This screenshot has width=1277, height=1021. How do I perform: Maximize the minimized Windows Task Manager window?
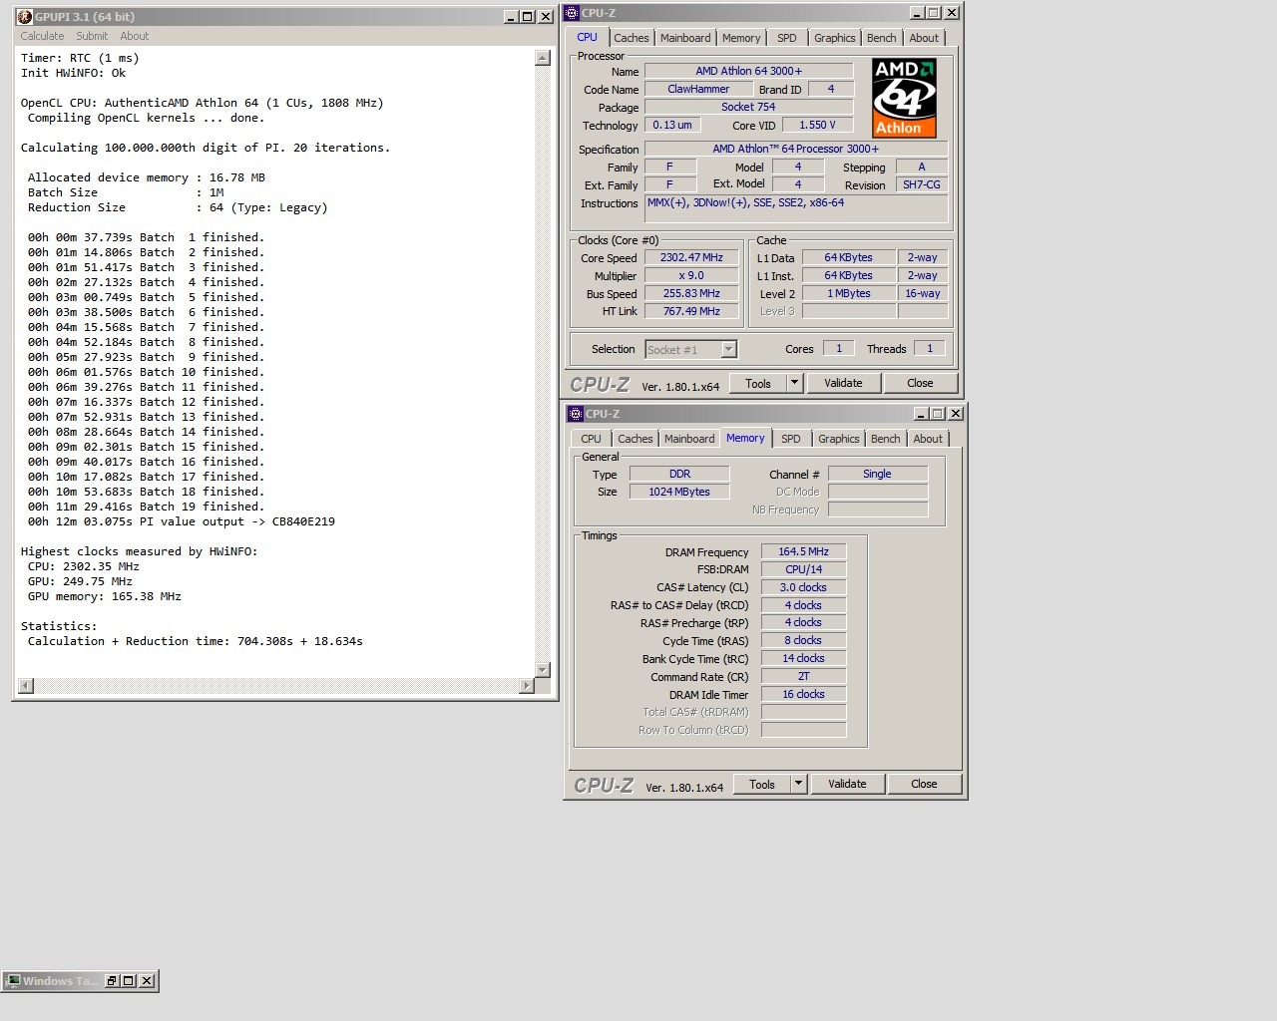(129, 981)
